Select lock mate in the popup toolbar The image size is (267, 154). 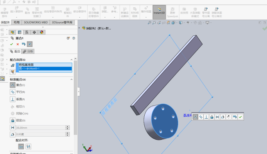coord(212,117)
